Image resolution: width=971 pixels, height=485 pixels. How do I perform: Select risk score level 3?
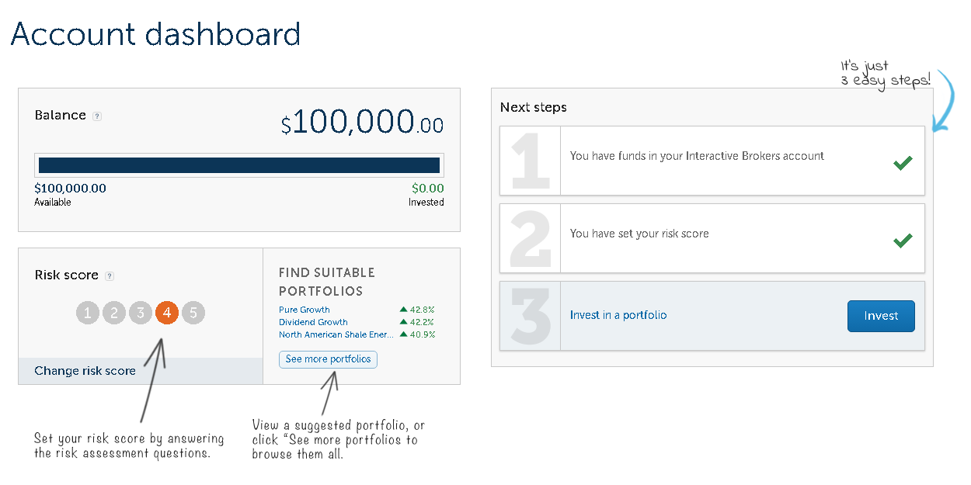pos(140,314)
